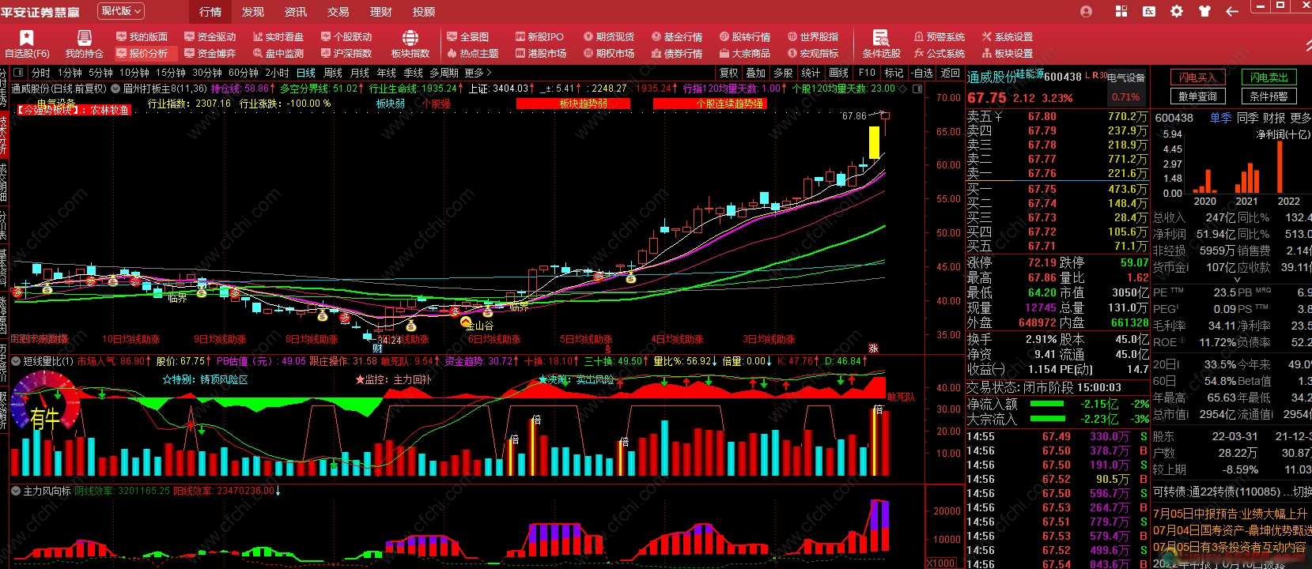This screenshot has width=1312, height=569.
Task: Toggle 多股 multi-stock view
Action: pos(783,73)
